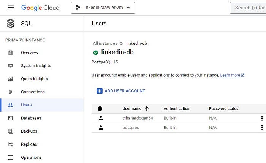Click N/A in cihanerdogan64 row
This screenshot has width=266, height=163.
click(213, 118)
